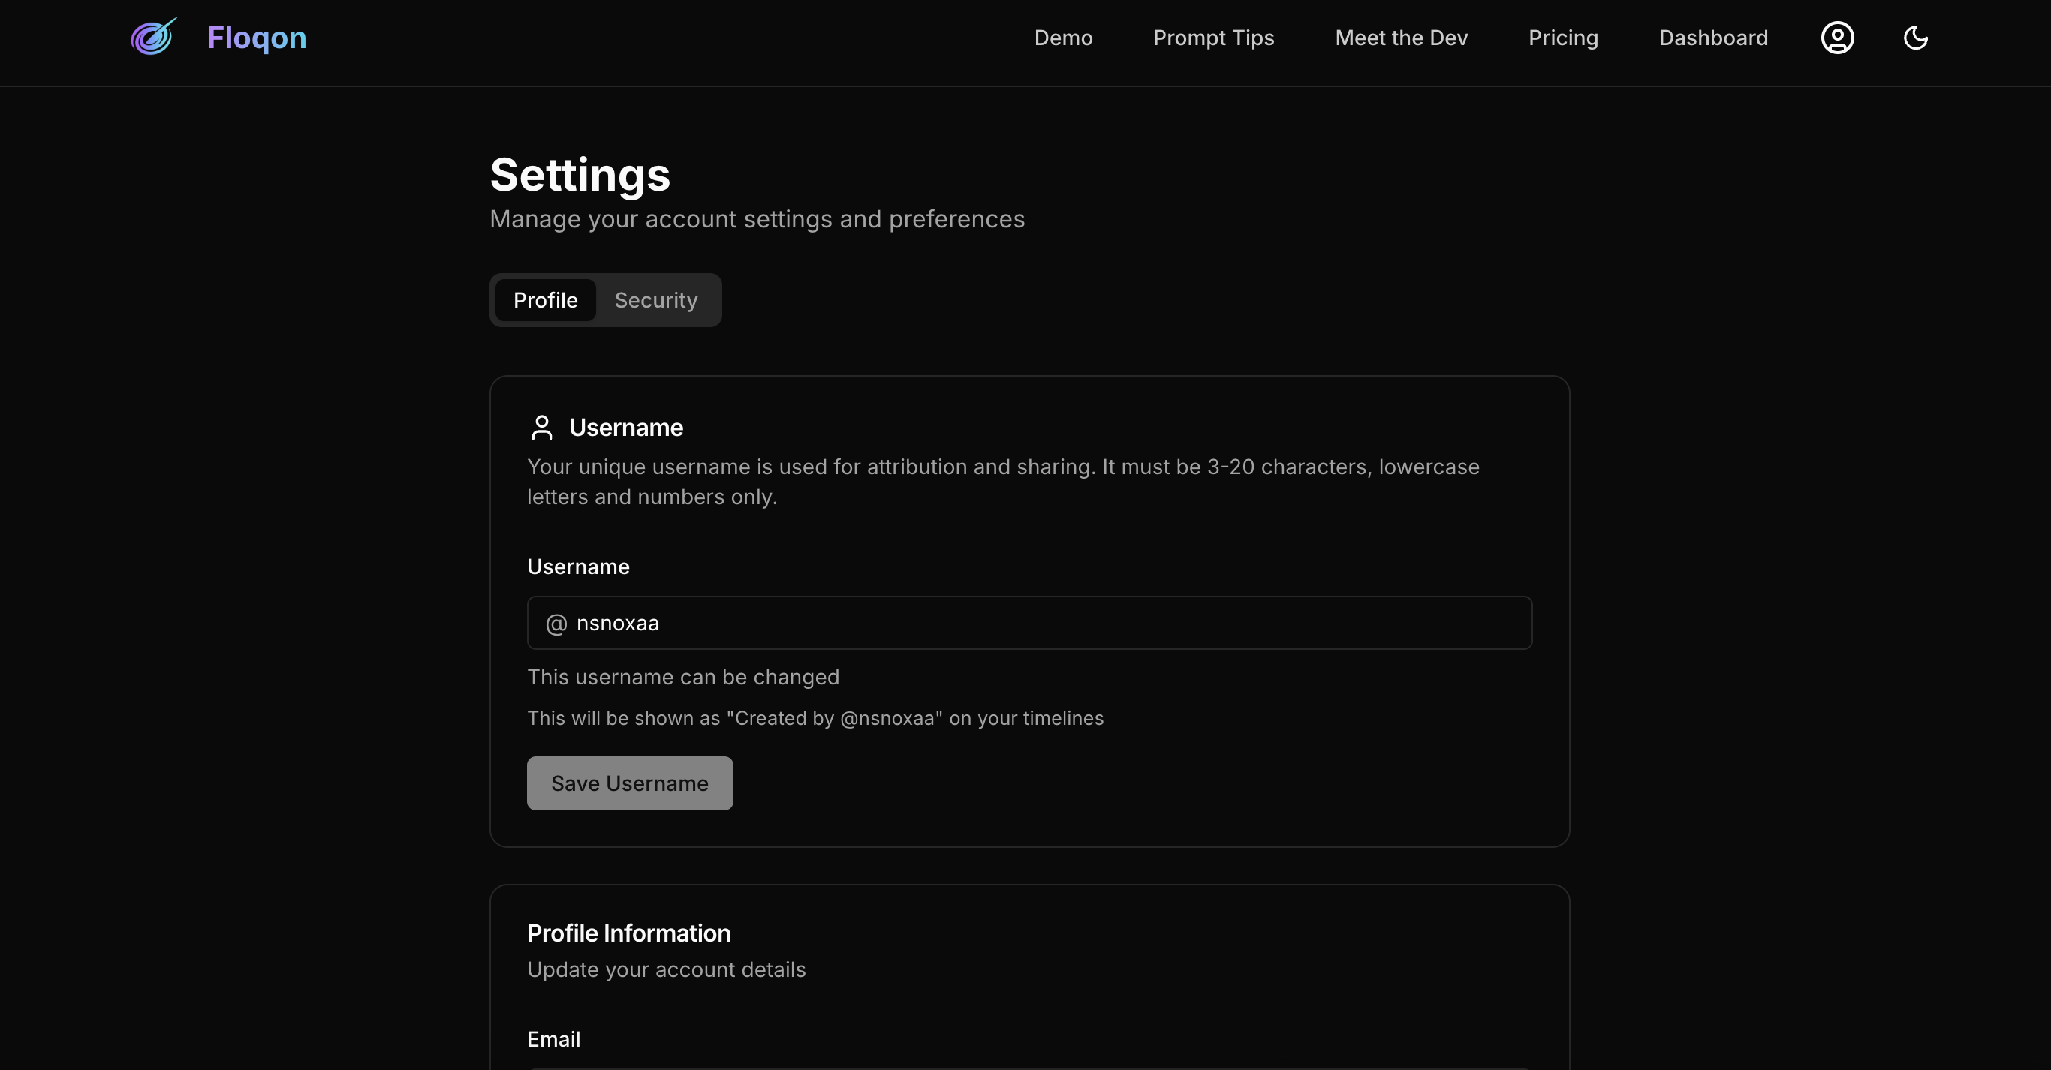Click the Profile Information section heading
The height and width of the screenshot is (1070, 2051).
628,933
